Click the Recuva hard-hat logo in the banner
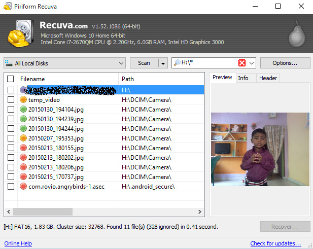Screen dimensions: 313x249 coord(21,33)
